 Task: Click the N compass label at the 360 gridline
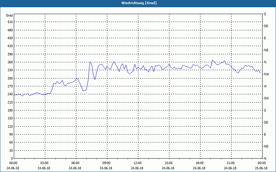(x=265, y=62)
